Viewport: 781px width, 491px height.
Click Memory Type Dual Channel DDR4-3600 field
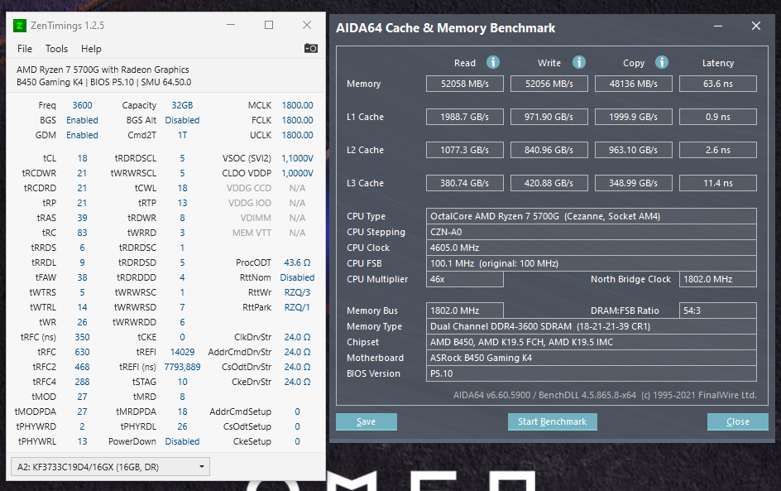pyautogui.click(x=592, y=326)
